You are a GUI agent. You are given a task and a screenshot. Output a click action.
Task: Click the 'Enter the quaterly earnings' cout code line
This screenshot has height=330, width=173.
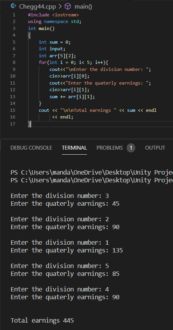tap(100, 83)
